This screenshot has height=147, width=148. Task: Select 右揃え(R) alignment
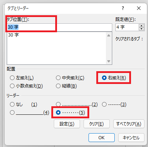tap(114, 78)
